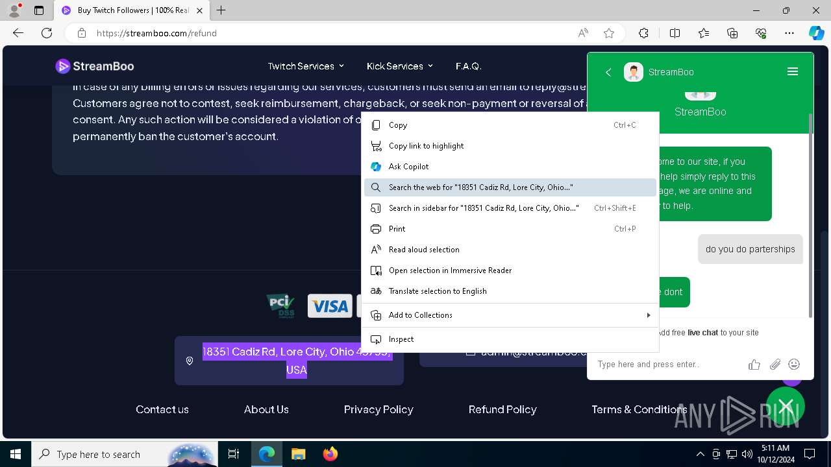Close chat with green X button
Screen dimensions: 831x467
click(x=786, y=406)
